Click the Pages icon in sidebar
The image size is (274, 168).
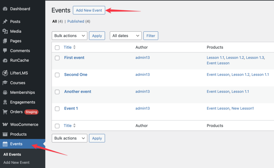coord(5,41)
